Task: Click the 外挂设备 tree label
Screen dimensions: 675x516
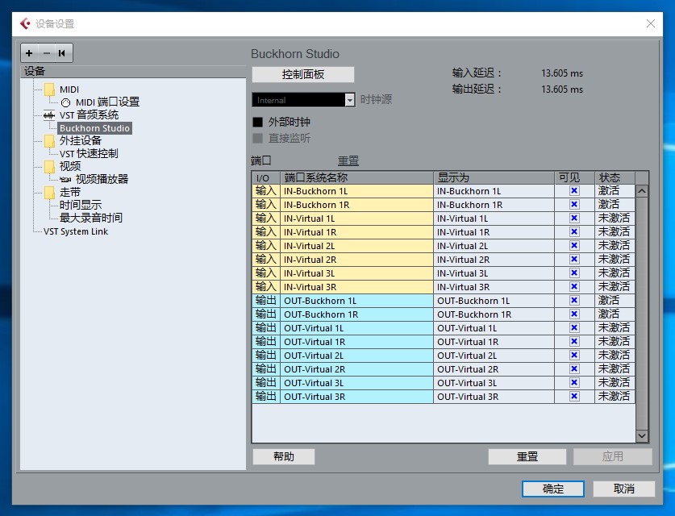Action: pos(81,141)
